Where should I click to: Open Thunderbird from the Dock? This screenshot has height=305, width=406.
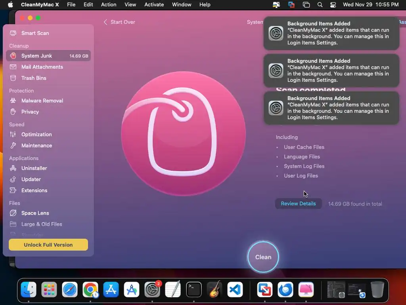point(285,290)
